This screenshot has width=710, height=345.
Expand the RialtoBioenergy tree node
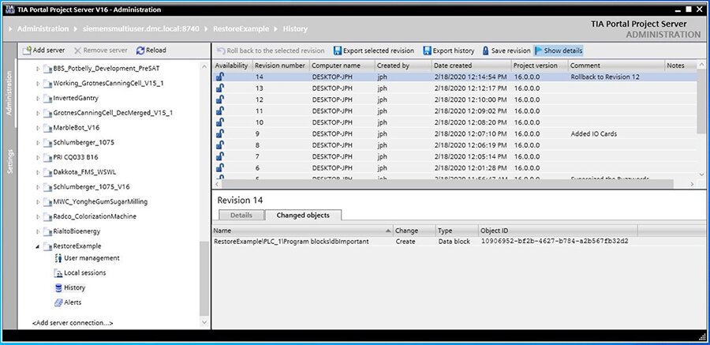[x=38, y=231]
